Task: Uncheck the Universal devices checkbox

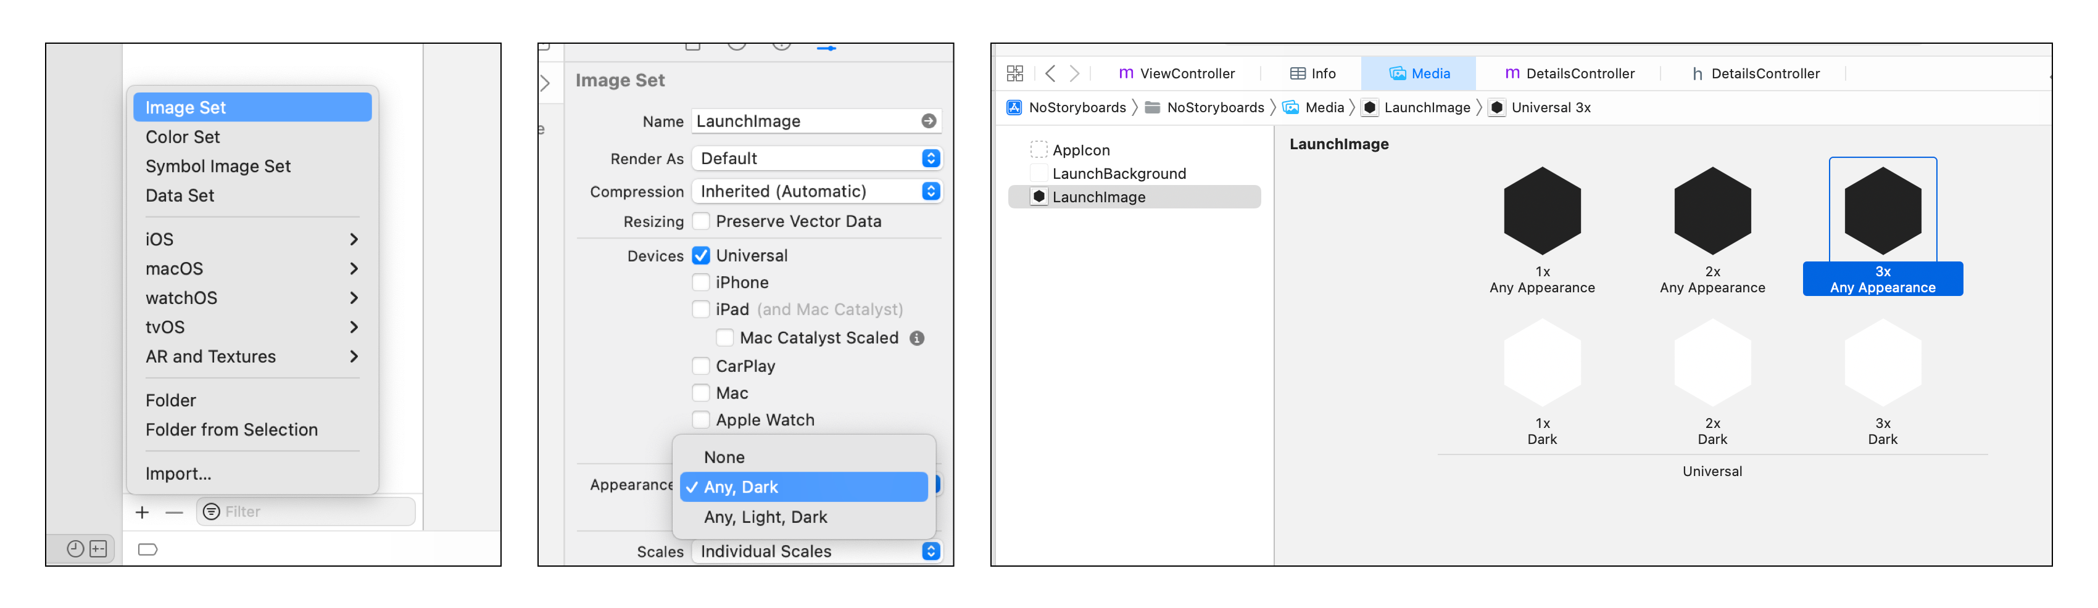Action: point(700,255)
